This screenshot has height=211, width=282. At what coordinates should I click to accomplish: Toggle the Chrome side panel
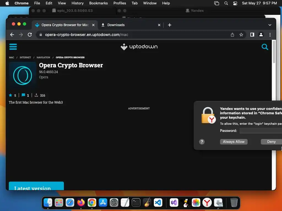(x=252, y=35)
